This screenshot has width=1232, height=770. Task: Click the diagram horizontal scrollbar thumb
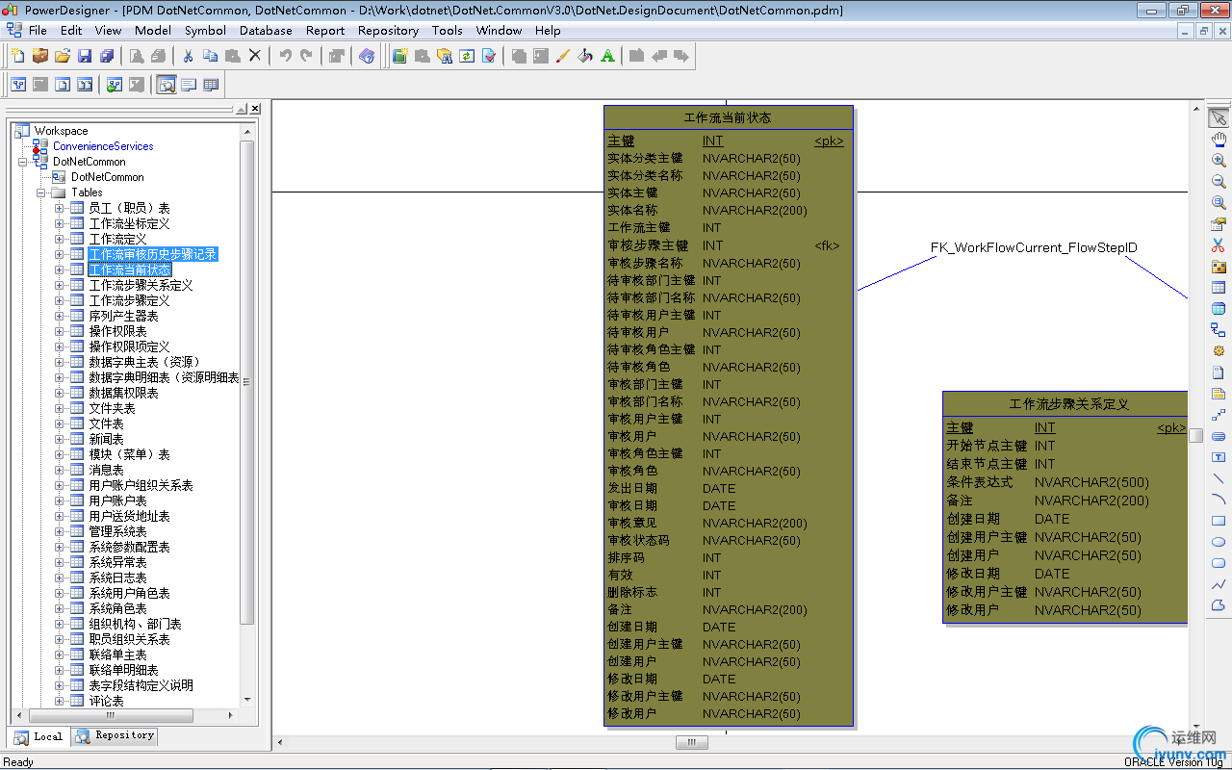coord(691,742)
